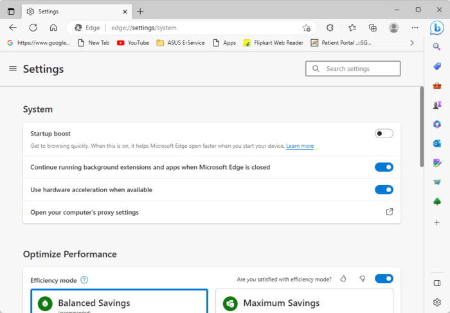Image resolution: width=450 pixels, height=313 pixels.
Task: Open the ASUS E-Service bookmark folder
Action: pyautogui.click(x=181, y=43)
